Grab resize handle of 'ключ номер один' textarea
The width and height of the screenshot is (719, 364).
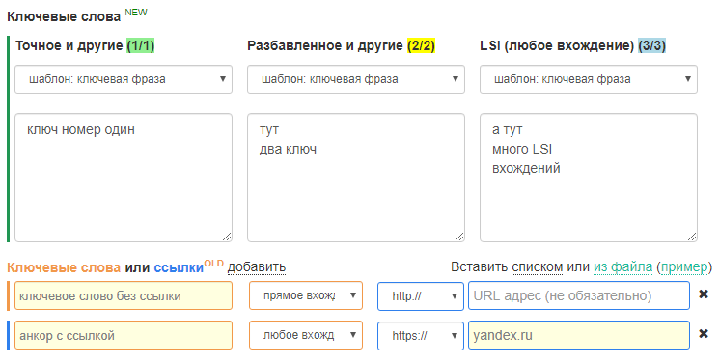coord(227,237)
